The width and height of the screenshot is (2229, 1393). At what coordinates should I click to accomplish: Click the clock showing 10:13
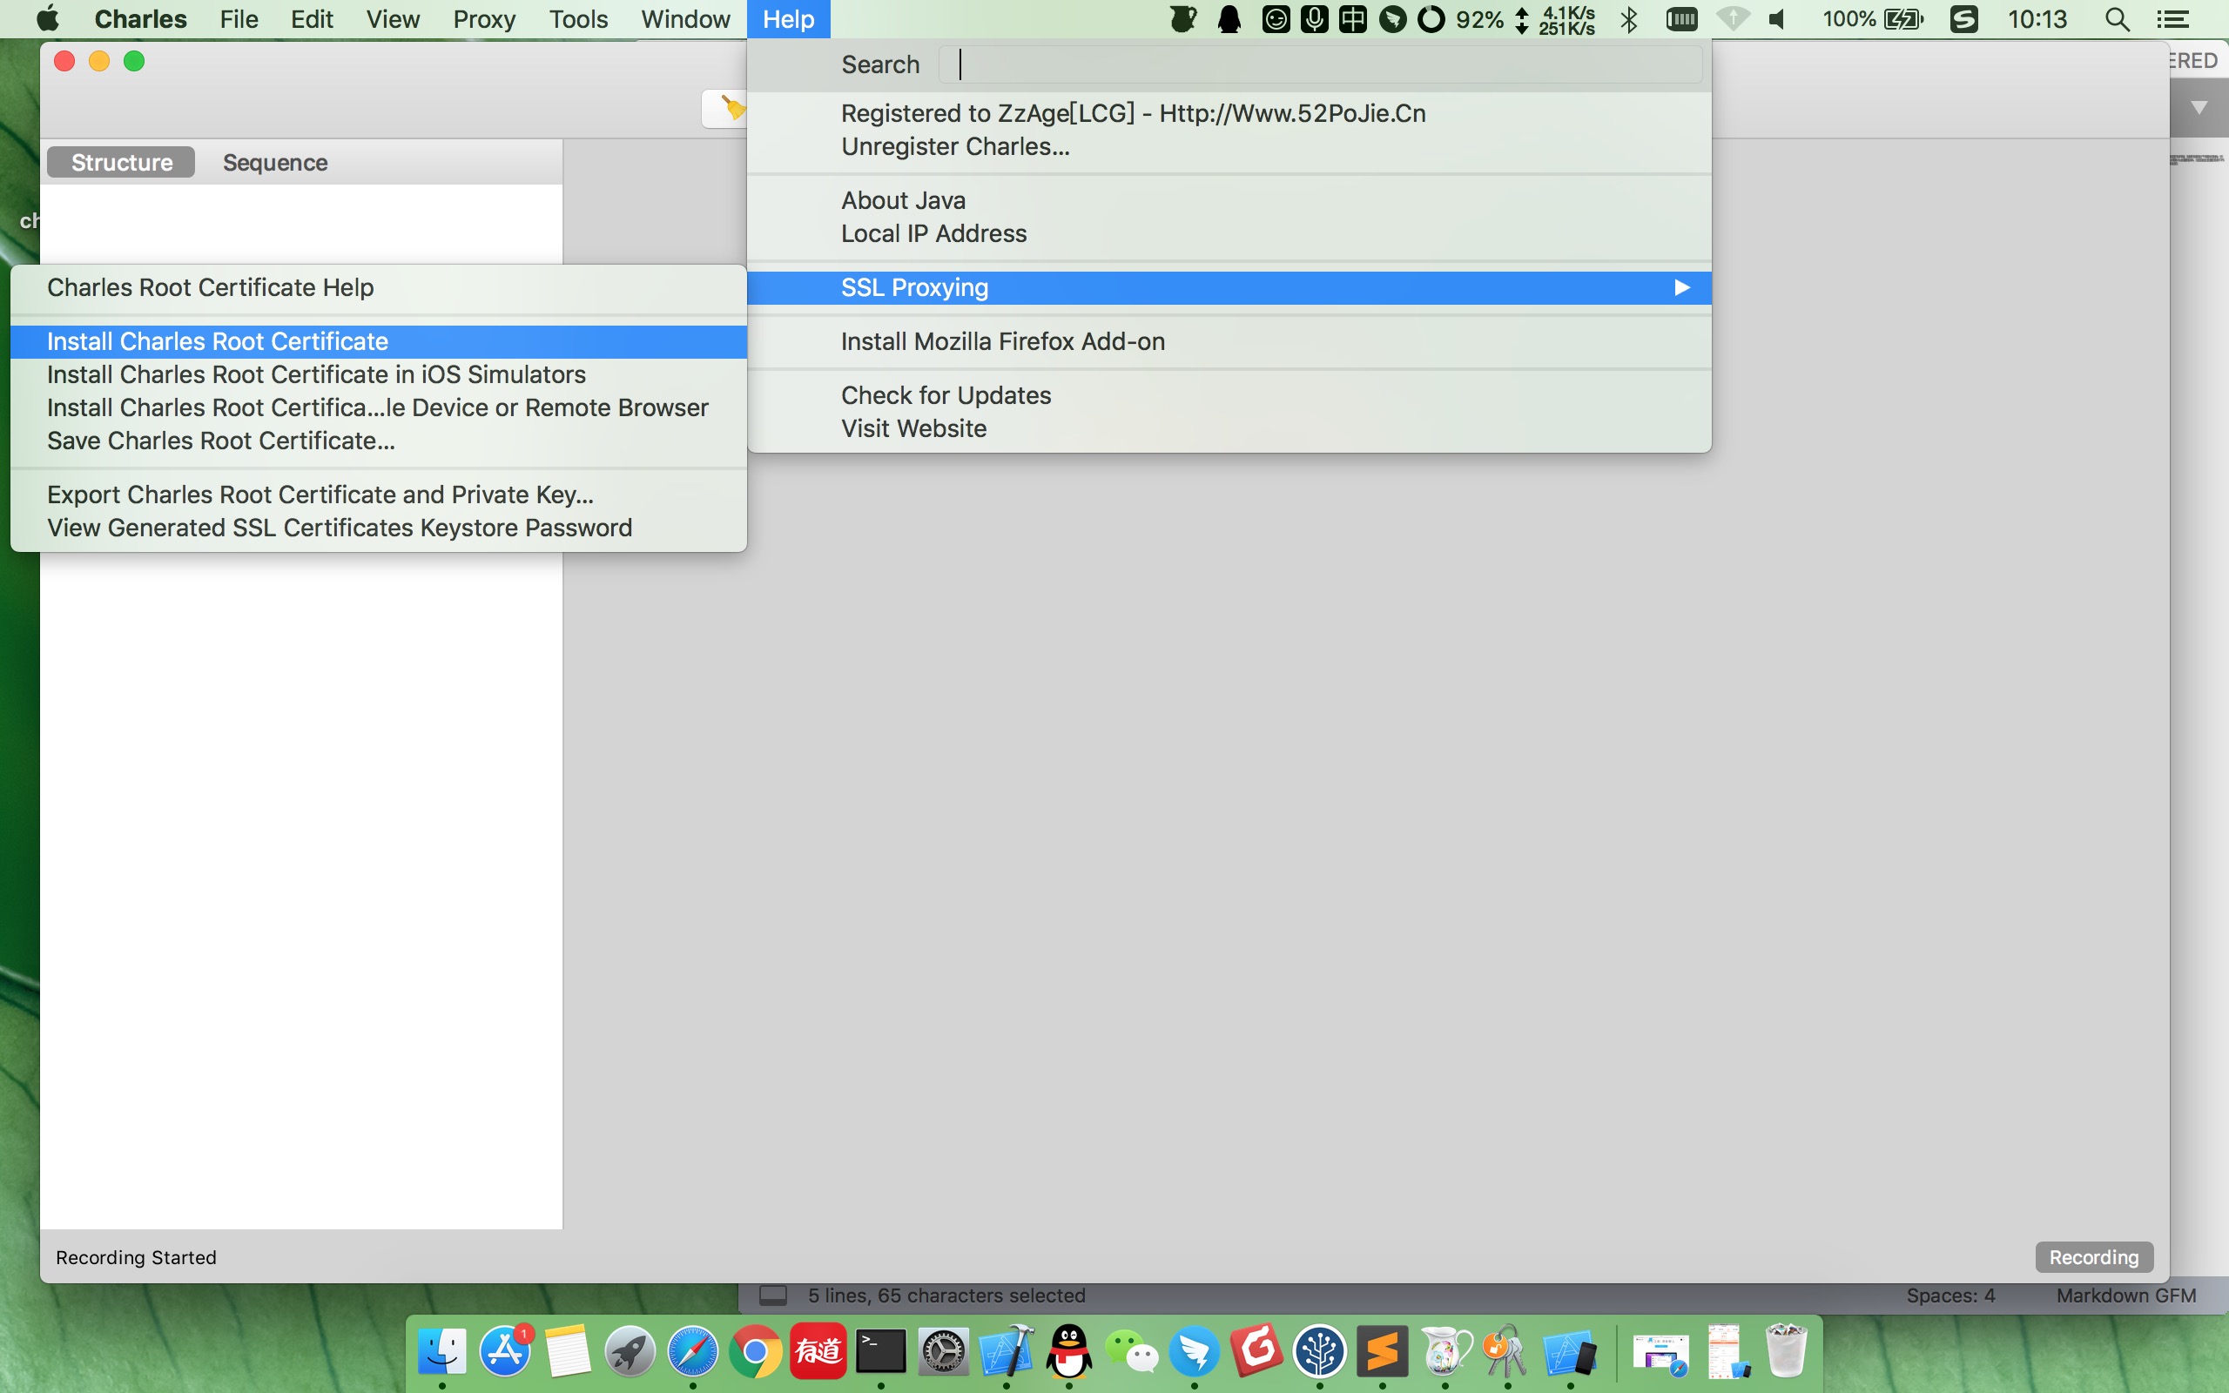click(x=2037, y=19)
